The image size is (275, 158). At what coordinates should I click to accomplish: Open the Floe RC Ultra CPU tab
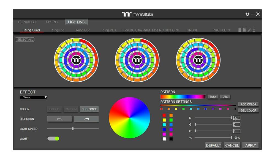tap(165, 30)
